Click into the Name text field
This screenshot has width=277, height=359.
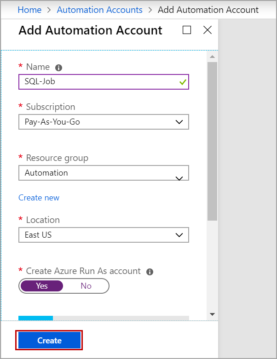pos(97,82)
